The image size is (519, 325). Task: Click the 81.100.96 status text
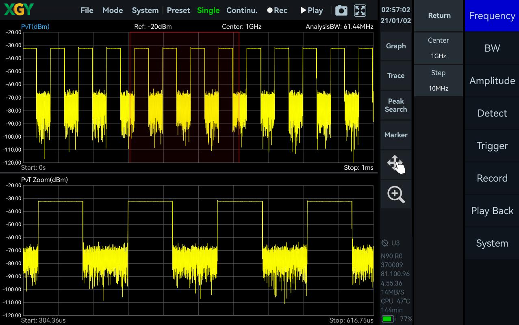(x=395, y=274)
